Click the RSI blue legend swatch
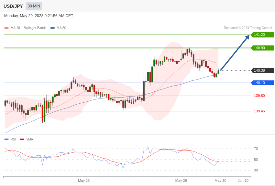The height and width of the screenshot is (186, 275). (6, 139)
